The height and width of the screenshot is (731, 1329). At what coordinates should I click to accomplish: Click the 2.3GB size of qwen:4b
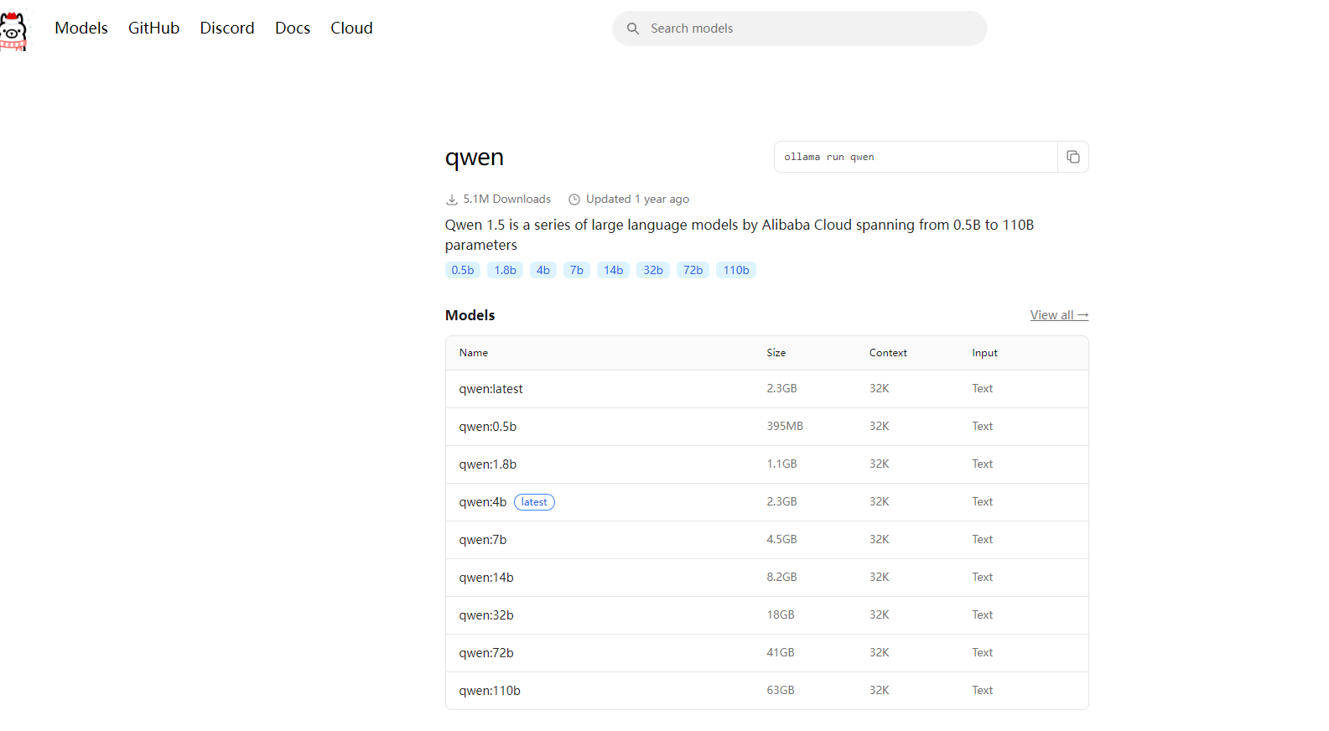point(781,501)
